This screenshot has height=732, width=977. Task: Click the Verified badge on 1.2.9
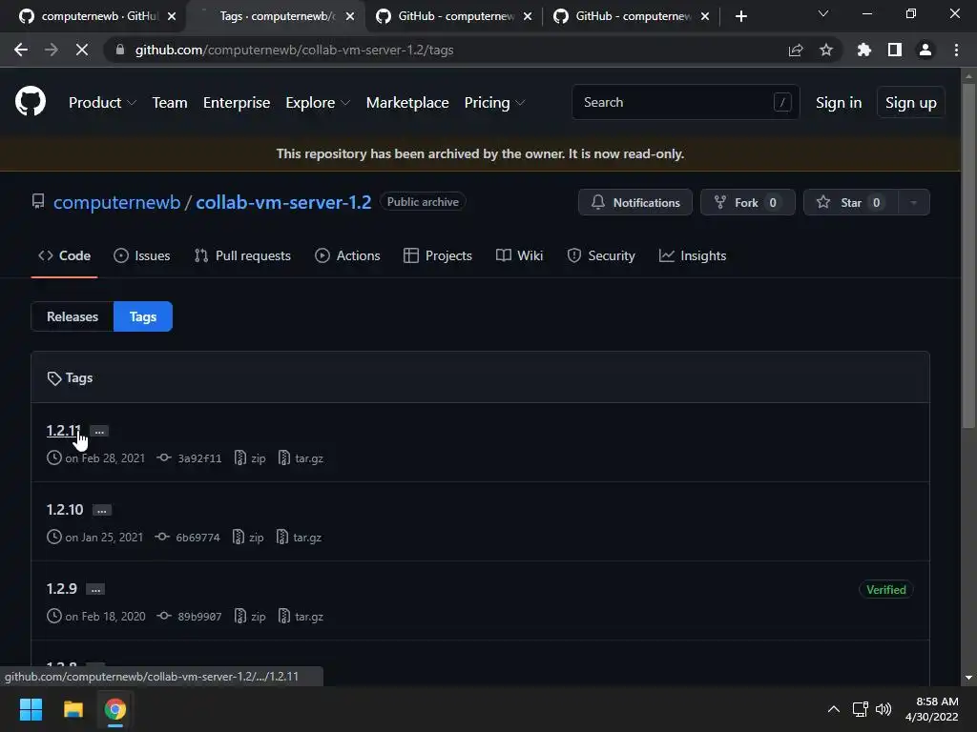click(886, 589)
